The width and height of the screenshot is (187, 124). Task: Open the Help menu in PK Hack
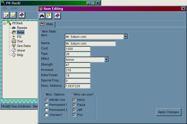(x=14, y=8)
